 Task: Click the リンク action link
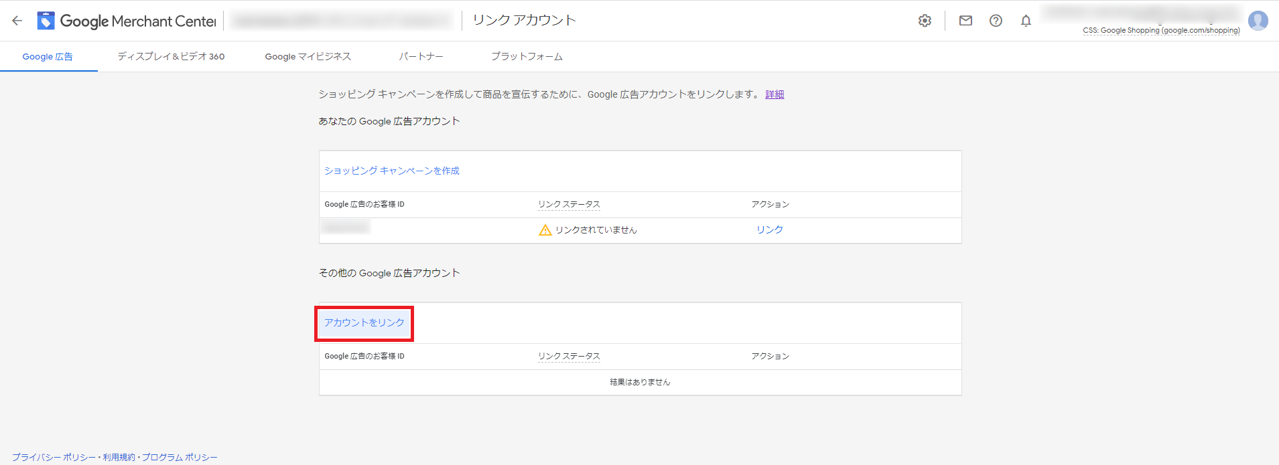coord(770,229)
